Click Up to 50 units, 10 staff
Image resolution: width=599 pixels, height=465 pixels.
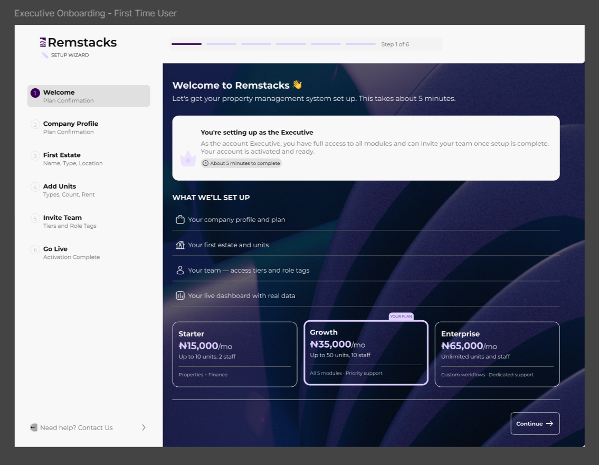pos(340,355)
